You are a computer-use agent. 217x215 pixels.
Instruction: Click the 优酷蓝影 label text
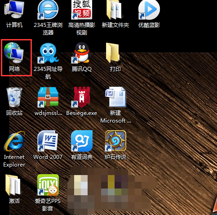[x=149, y=25]
